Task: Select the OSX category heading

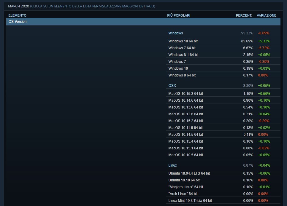Action: pos(172,86)
